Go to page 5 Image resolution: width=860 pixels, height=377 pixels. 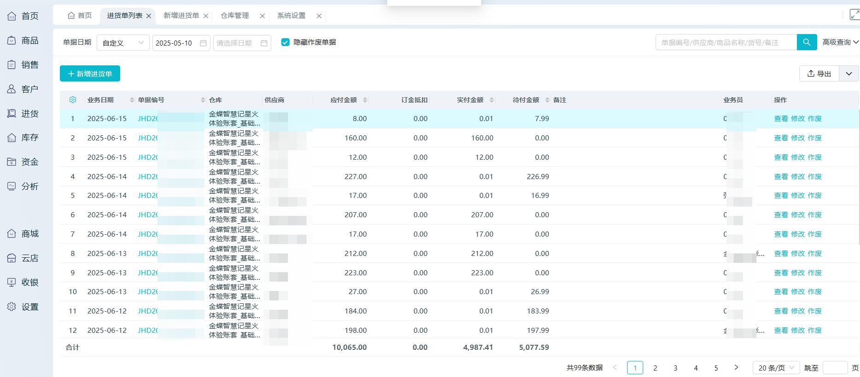click(x=716, y=368)
